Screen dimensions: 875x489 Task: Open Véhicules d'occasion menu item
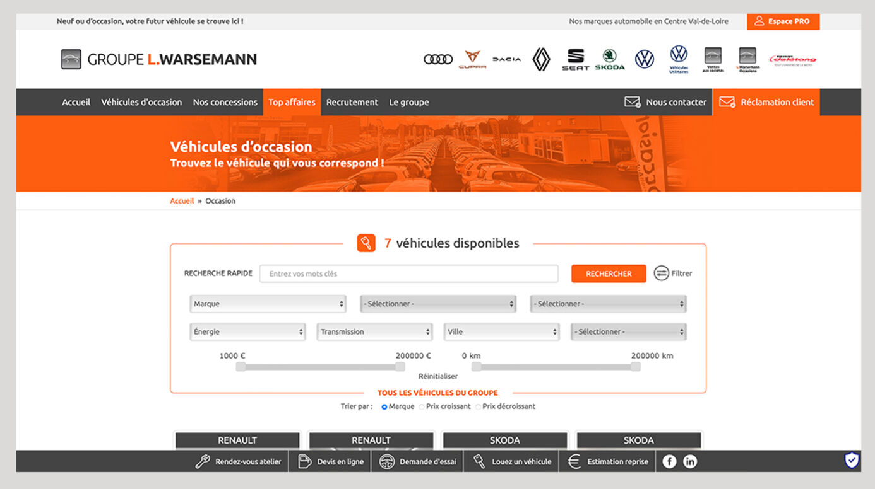click(141, 102)
